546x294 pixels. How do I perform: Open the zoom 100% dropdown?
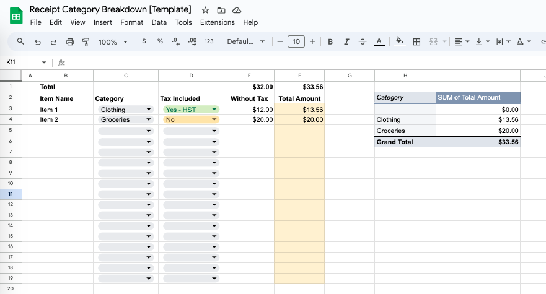pyautogui.click(x=113, y=42)
